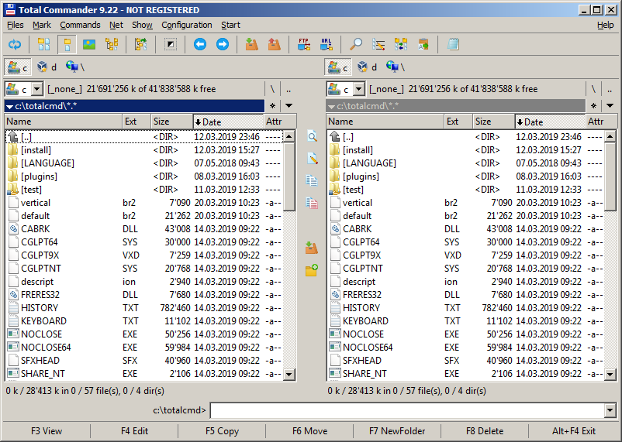622x442 pixels.
Task: Open network drive button in right panel
Action: 396,67
